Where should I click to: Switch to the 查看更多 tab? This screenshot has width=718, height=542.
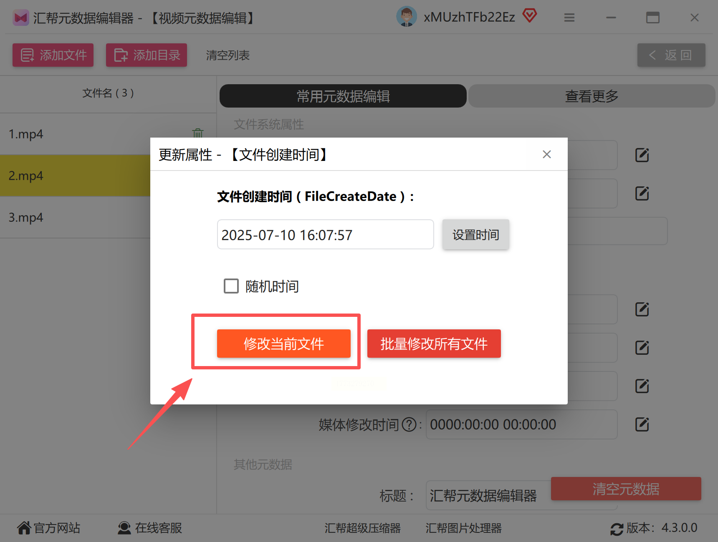point(592,96)
